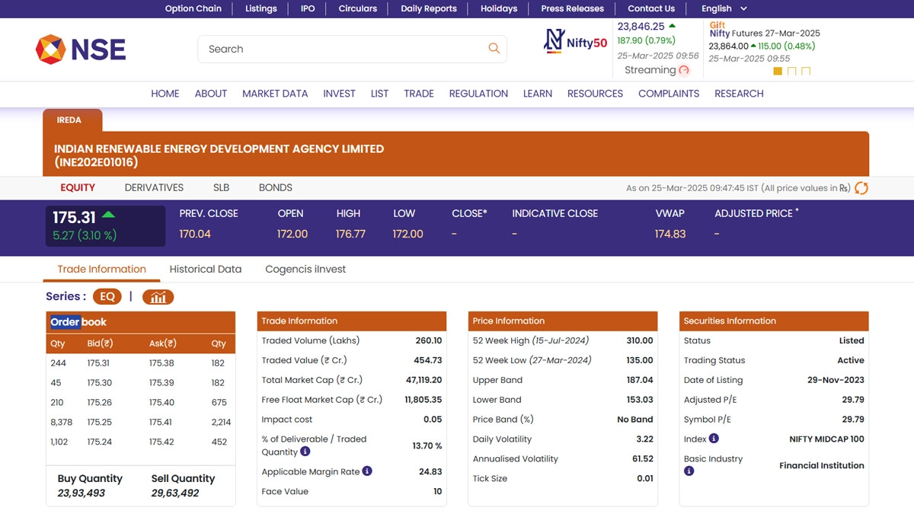The width and height of the screenshot is (914, 514).
Task: Select the EQ series pill
Action: click(x=107, y=297)
